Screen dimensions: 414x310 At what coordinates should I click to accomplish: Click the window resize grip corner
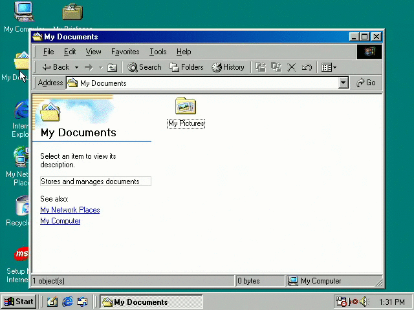tap(378, 283)
